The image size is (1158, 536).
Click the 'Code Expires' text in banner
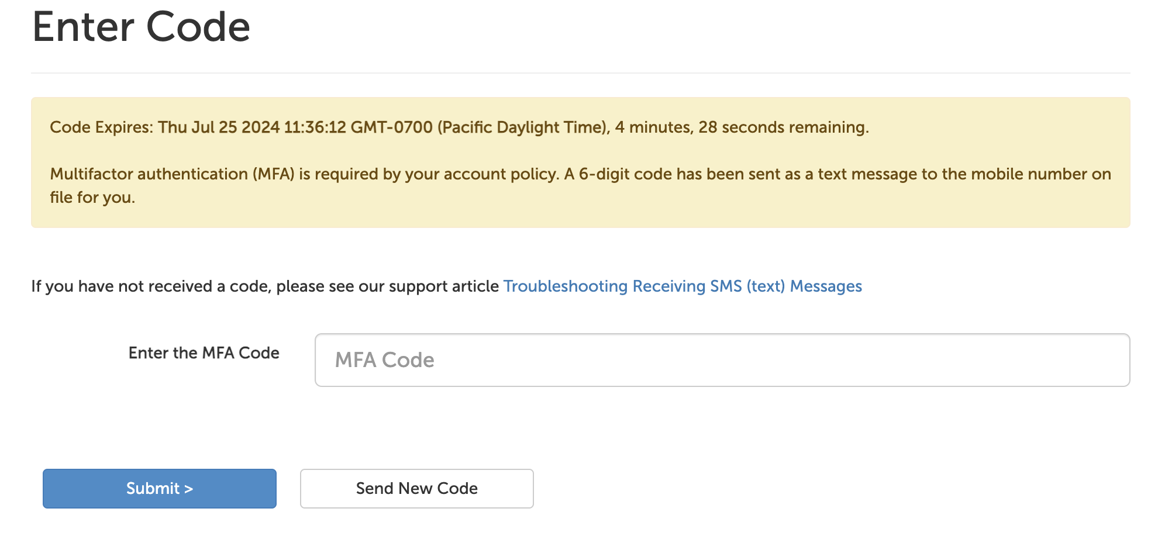tap(101, 127)
